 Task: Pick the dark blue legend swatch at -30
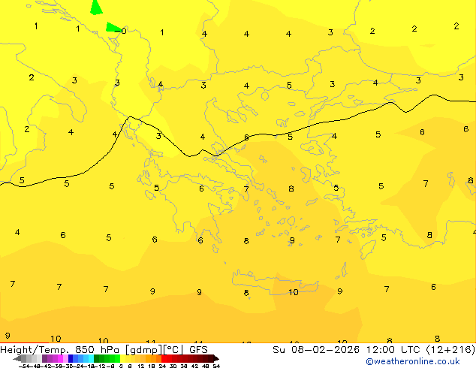click(x=71, y=358)
